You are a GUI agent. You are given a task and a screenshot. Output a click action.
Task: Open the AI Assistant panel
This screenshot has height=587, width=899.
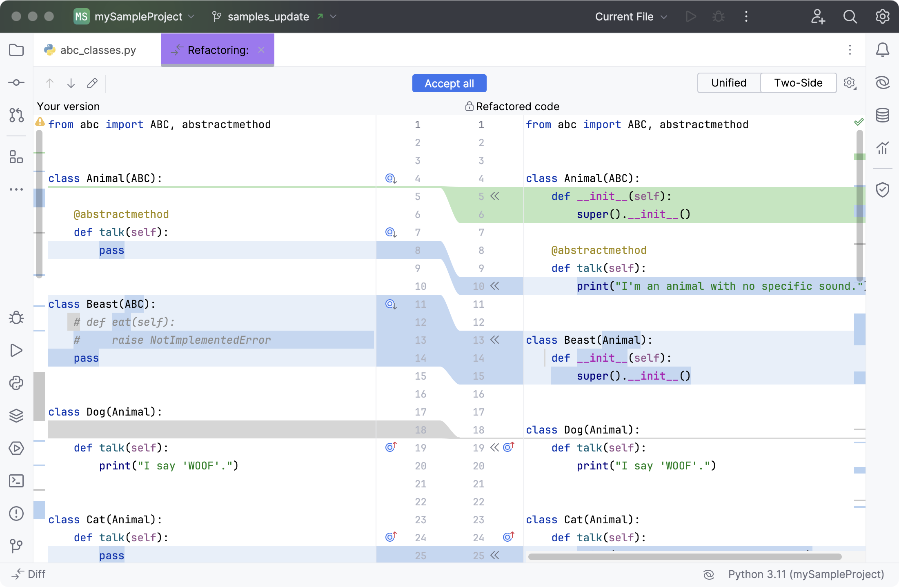883,82
